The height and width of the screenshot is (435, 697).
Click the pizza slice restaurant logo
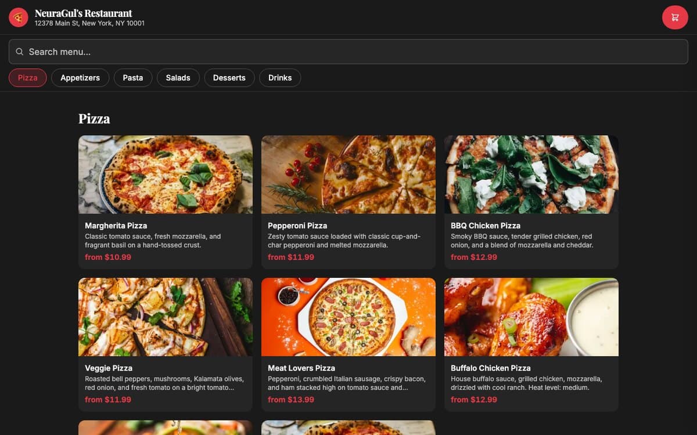tap(19, 17)
